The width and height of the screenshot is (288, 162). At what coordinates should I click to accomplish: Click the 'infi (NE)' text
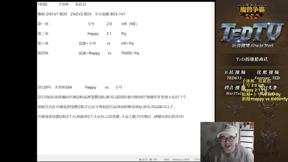(129, 24)
